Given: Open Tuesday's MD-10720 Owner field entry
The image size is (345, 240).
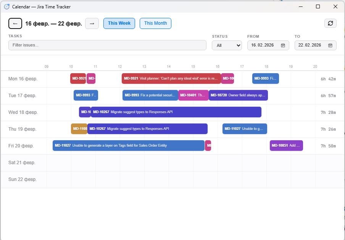Looking at the screenshot, I should pyautogui.click(x=238, y=95).
